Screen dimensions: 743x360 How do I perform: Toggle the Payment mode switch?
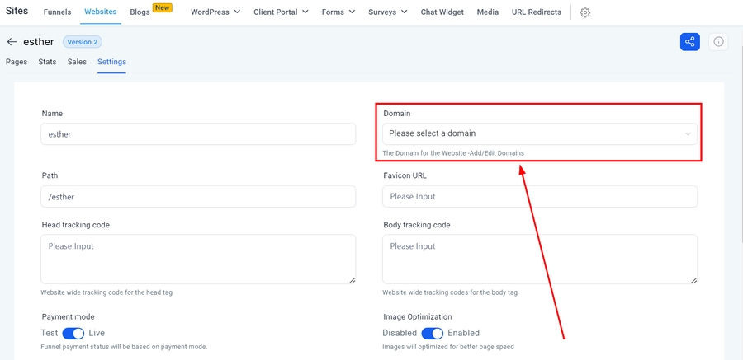73,333
